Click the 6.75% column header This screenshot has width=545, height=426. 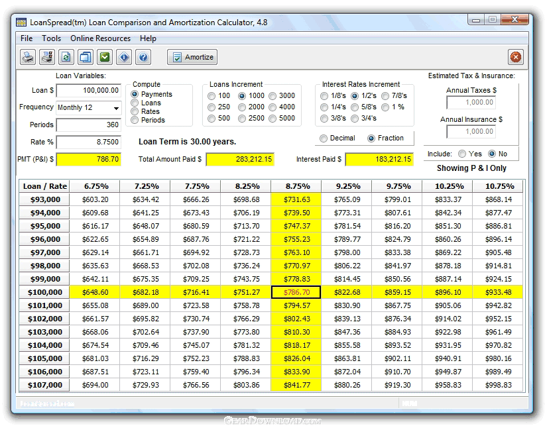click(x=95, y=186)
